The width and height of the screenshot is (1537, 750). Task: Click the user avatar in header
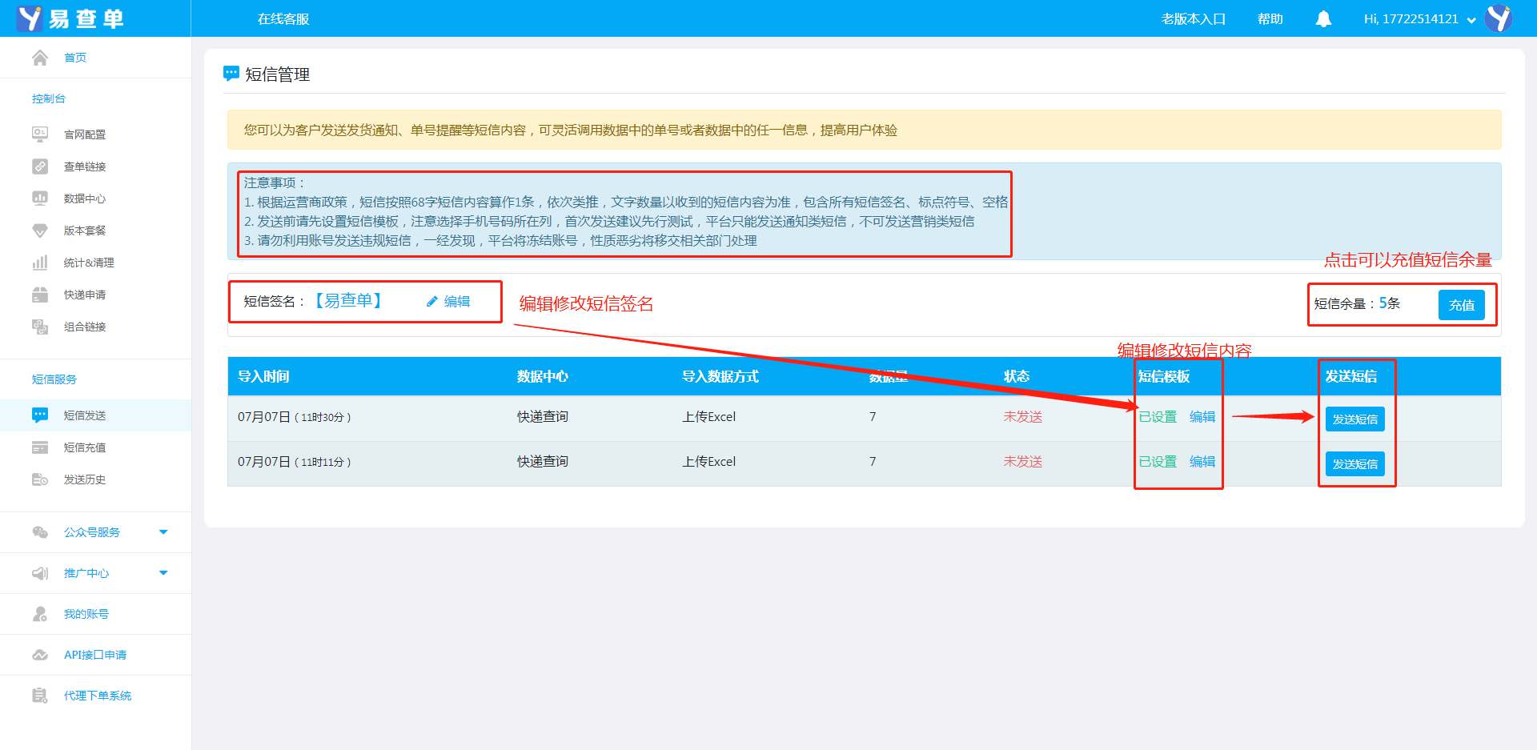pos(1499,18)
